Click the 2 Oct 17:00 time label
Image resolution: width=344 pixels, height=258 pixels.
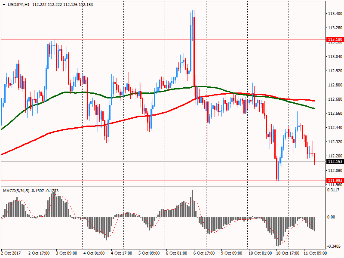click(x=39, y=253)
